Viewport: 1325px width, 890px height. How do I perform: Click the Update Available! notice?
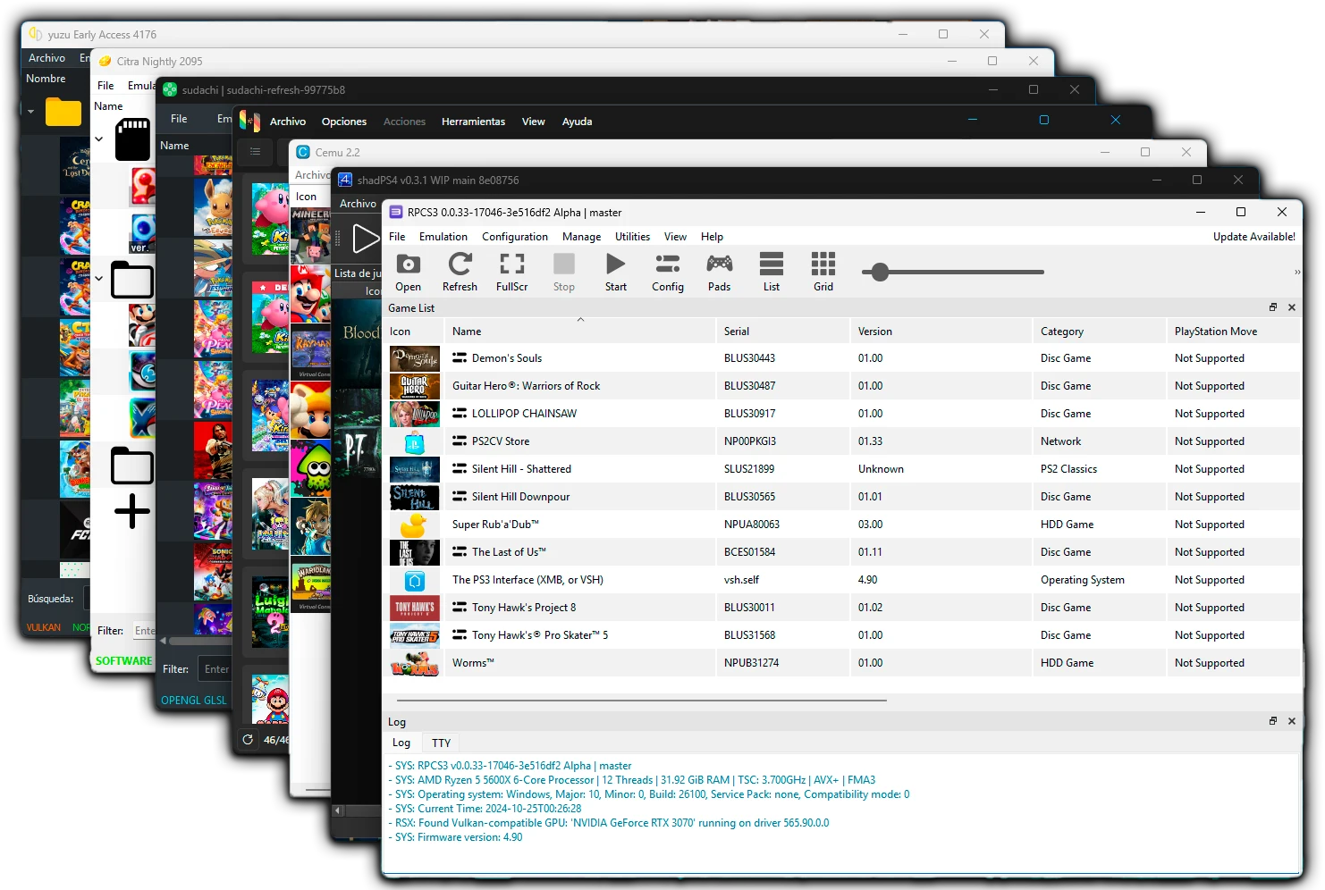1253,237
